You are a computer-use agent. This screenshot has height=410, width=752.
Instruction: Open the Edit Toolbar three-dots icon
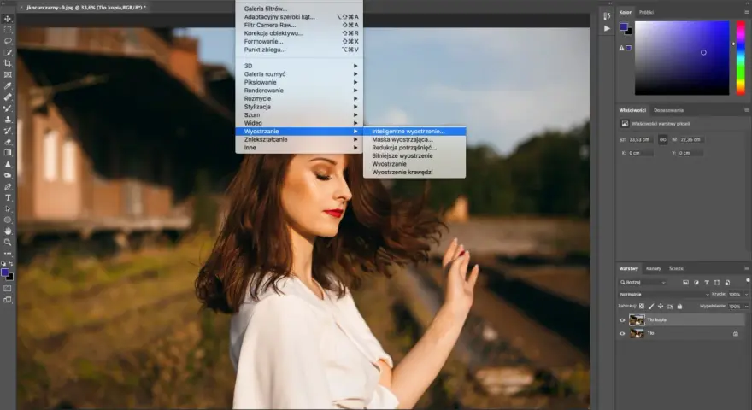pyautogui.click(x=8, y=253)
